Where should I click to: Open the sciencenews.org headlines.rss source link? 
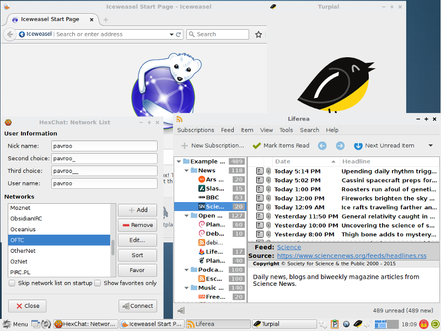(352, 256)
